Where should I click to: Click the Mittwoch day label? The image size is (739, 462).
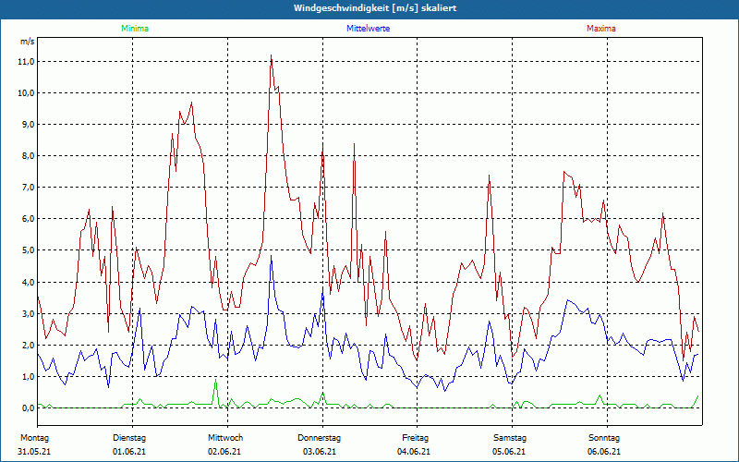point(225,438)
